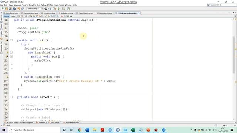The height and width of the screenshot is (133, 237).
Task: Switch to the SwingDemo.java tab
Action: pyautogui.click(x=11, y=13)
